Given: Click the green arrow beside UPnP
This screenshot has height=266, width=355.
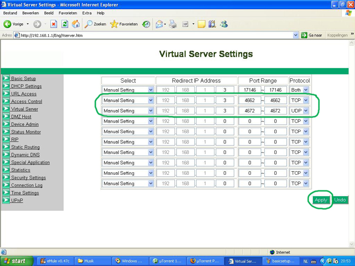Looking at the screenshot, I should 6,200.
